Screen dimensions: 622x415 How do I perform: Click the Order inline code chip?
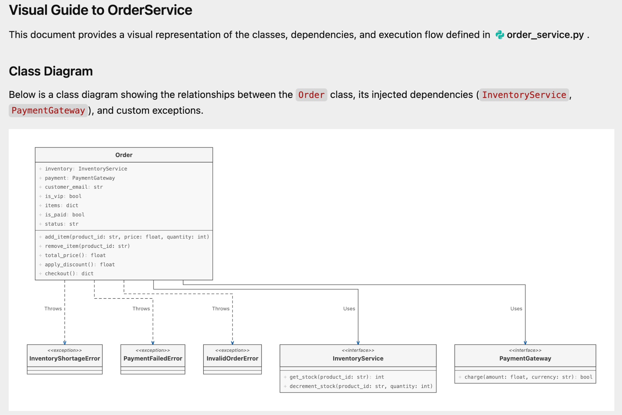tap(311, 95)
